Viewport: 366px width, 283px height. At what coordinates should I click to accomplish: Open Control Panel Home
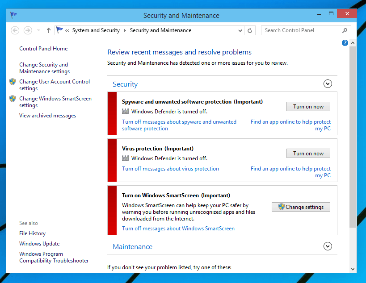pos(43,49)
